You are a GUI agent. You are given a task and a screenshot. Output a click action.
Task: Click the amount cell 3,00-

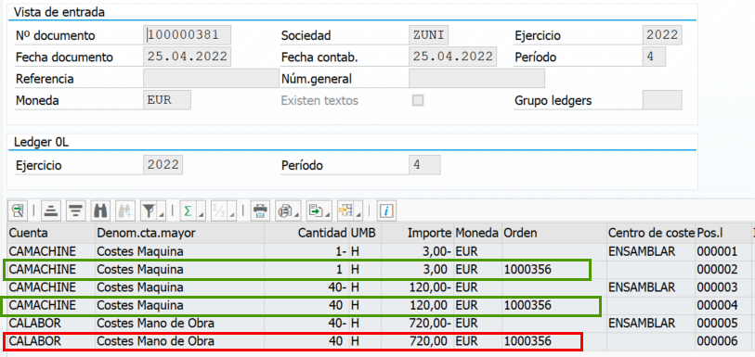tap(417, 251)
